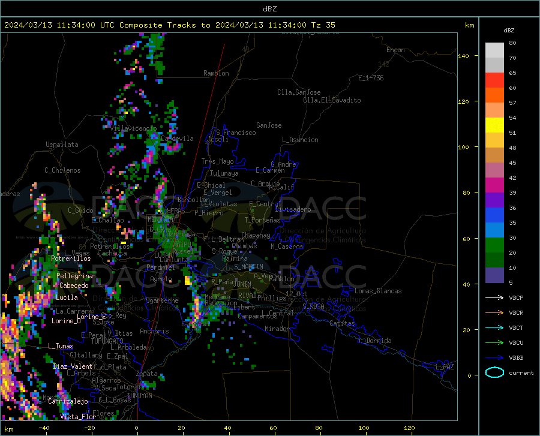
Task: Click the cyan VBCT arrow icon in the legend
Action: click(494, 327)
